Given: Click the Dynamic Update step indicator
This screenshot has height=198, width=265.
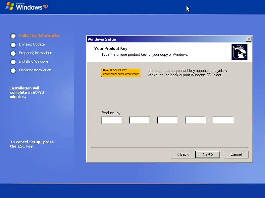Looking at the screenshot, I should pos(13,45).
